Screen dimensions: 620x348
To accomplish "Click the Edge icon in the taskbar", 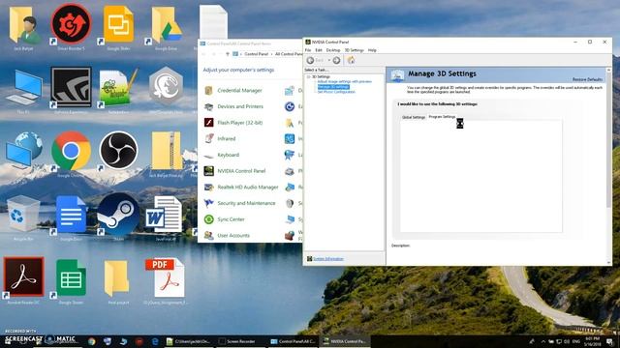I will [x=155, y=341].
